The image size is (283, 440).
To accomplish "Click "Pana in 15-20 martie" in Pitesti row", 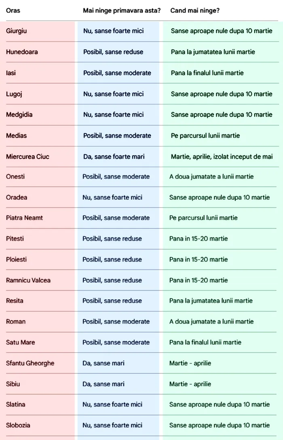I will coord(199,239).
